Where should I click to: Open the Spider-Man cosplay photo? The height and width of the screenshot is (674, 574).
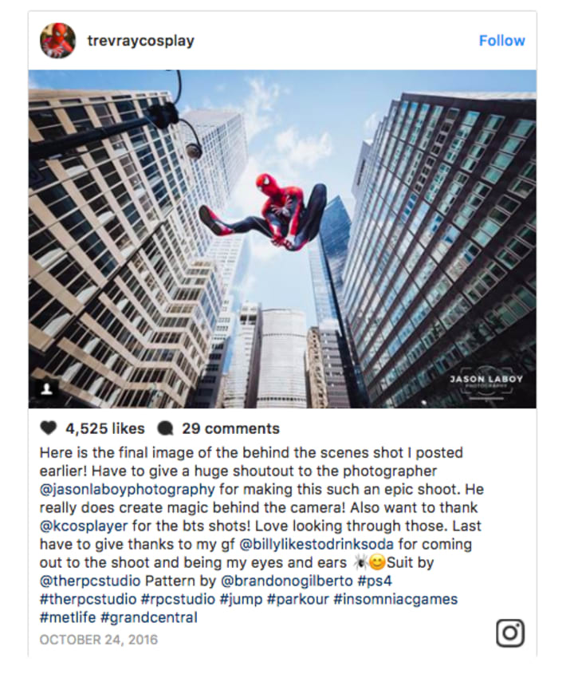(x=282, y=238)
